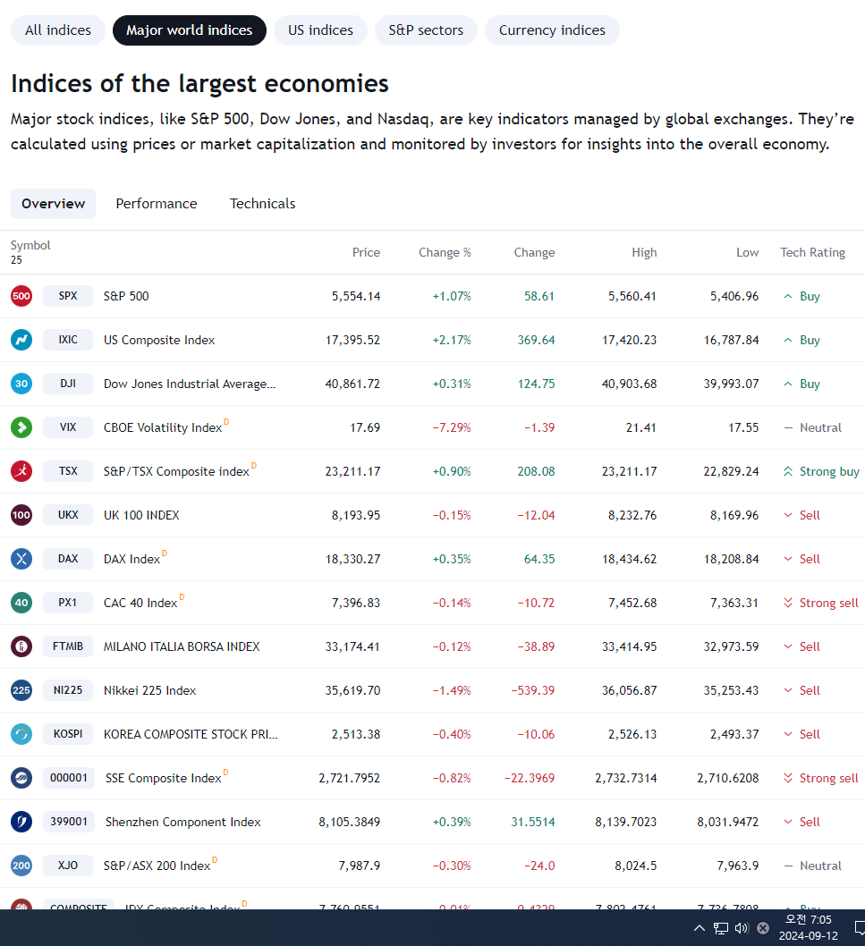
Task: Open the Nikkei 225 Index link
Action: 149,690
